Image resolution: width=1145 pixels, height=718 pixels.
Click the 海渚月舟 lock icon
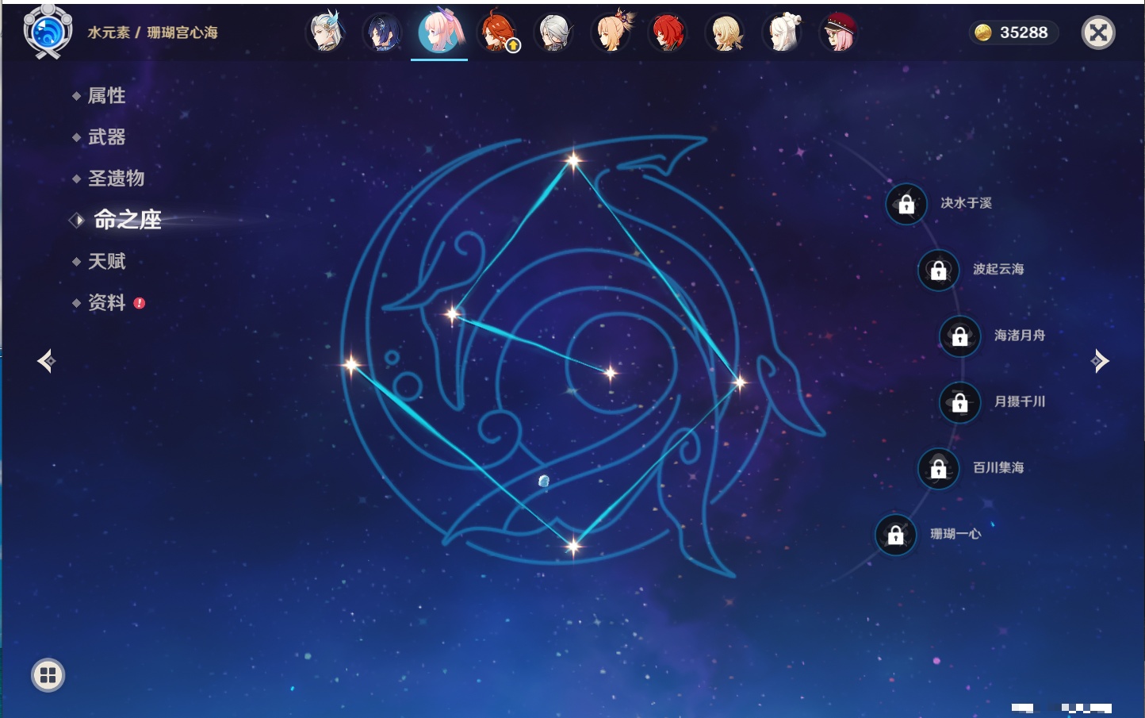[x=959, y=336]
